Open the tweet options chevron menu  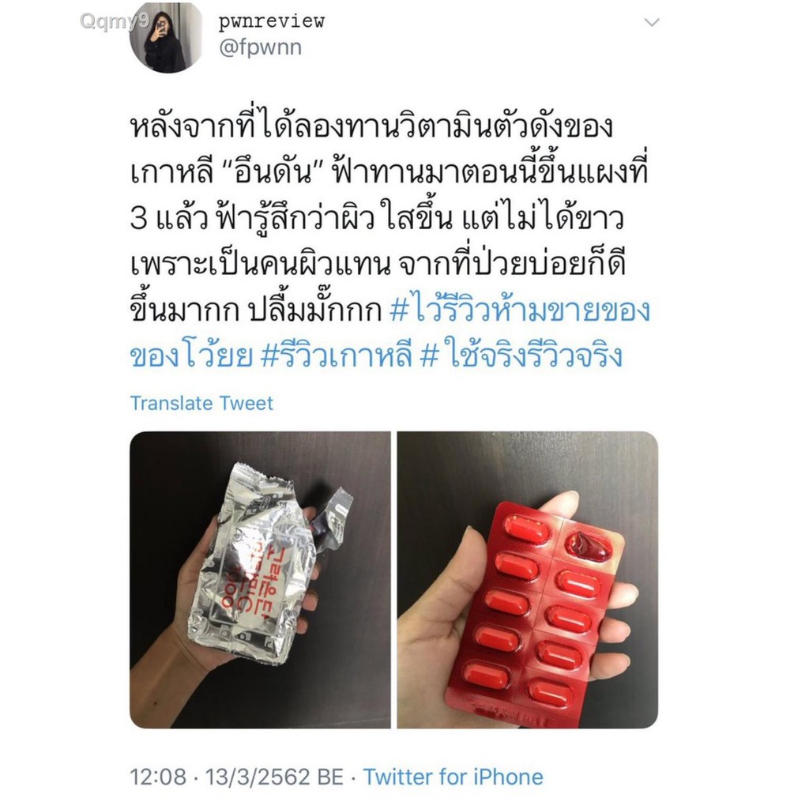click(x=652, y=22)
